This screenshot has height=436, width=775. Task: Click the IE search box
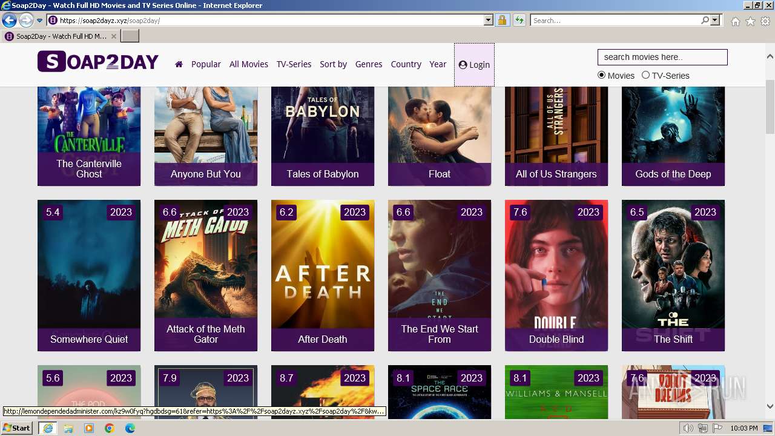click(x=615, y=21)
